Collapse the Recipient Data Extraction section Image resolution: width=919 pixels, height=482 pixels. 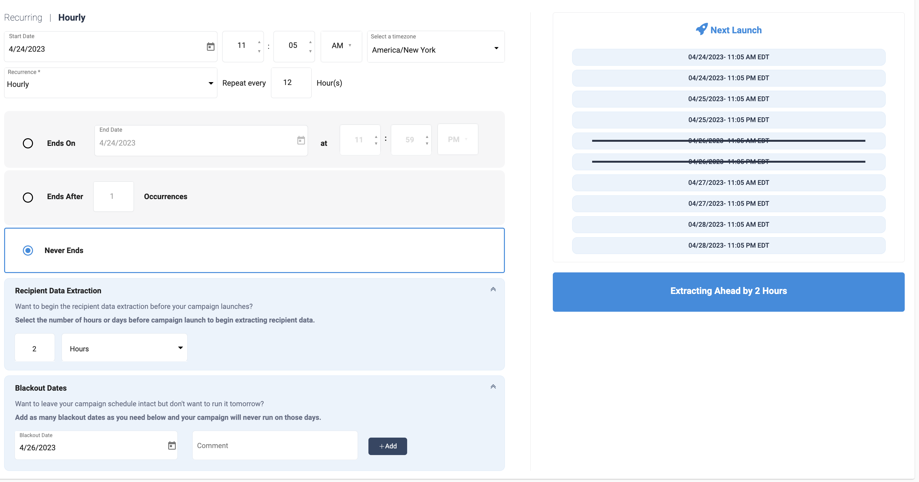(493, 290)
